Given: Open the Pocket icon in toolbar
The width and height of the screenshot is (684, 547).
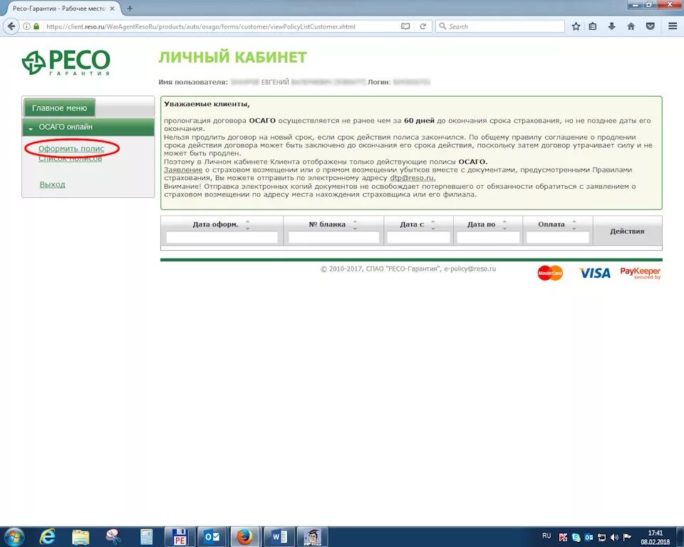Looking at the screenshot, I should point(650,26).
